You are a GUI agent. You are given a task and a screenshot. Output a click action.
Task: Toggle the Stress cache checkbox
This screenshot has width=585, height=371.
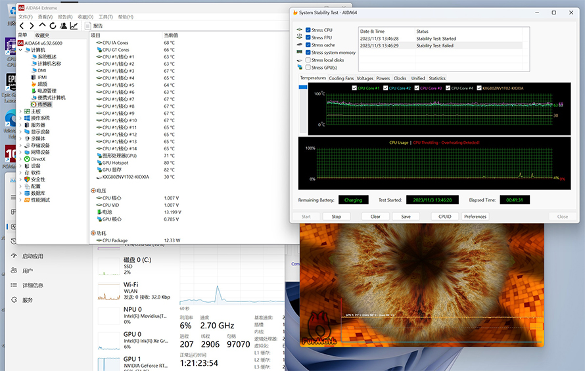tap(308, 45)
